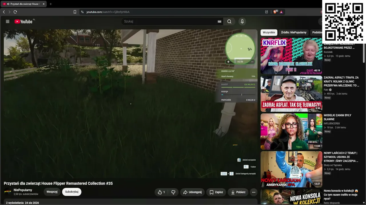Screen dimensions: 366x205
Task: Go forward in browser history
Action: click(9, 12)
